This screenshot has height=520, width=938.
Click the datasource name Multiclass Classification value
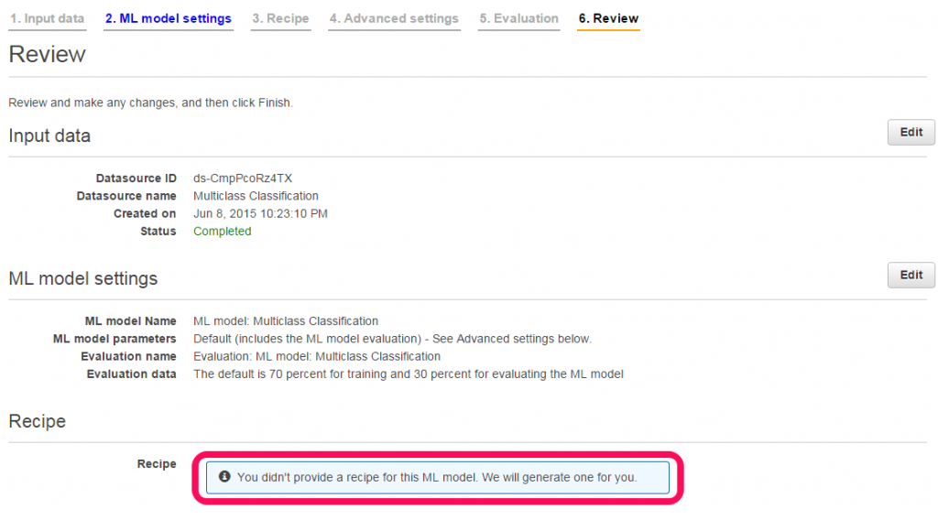[256, 196]
